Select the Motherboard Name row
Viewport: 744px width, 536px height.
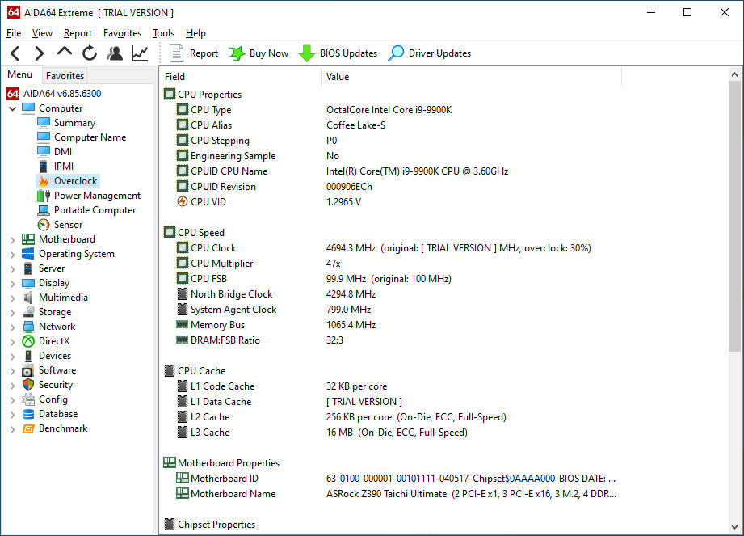click(x=389, y=494)
